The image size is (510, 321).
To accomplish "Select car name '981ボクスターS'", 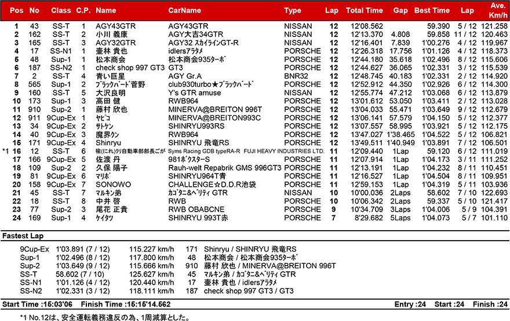I will tap(189, 160).
